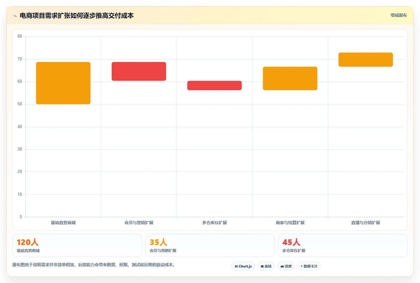The width and height of the screenshot is (420, 283).
Task: Open the 120人 基础直营商城 data card
Action: coord(77,245)
